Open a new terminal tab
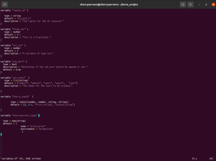This screenshot has height=161, width=216. [4, 4]
